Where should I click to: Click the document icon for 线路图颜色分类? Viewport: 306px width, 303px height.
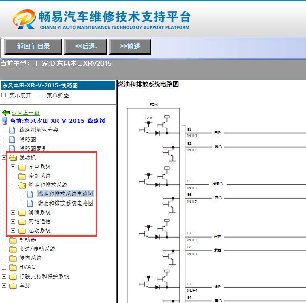[12, 130]
